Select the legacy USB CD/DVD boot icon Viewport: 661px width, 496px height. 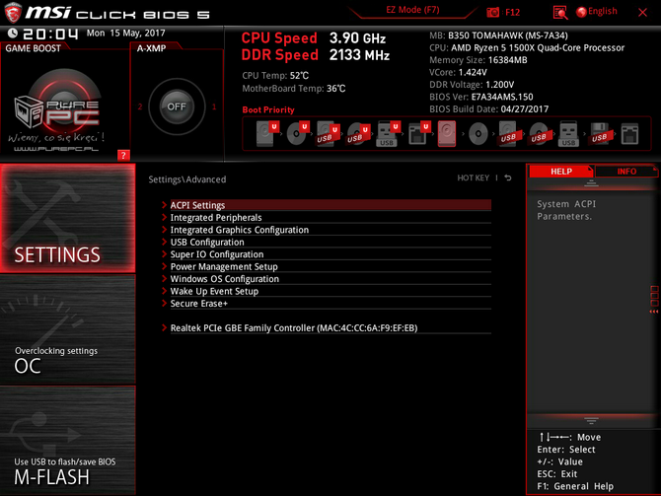pyautogui.click(x=539, y=134)
